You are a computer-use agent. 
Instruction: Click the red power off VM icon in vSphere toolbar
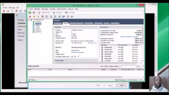[30, 17]
